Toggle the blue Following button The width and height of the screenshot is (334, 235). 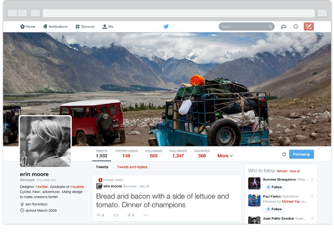pos(301,154)
